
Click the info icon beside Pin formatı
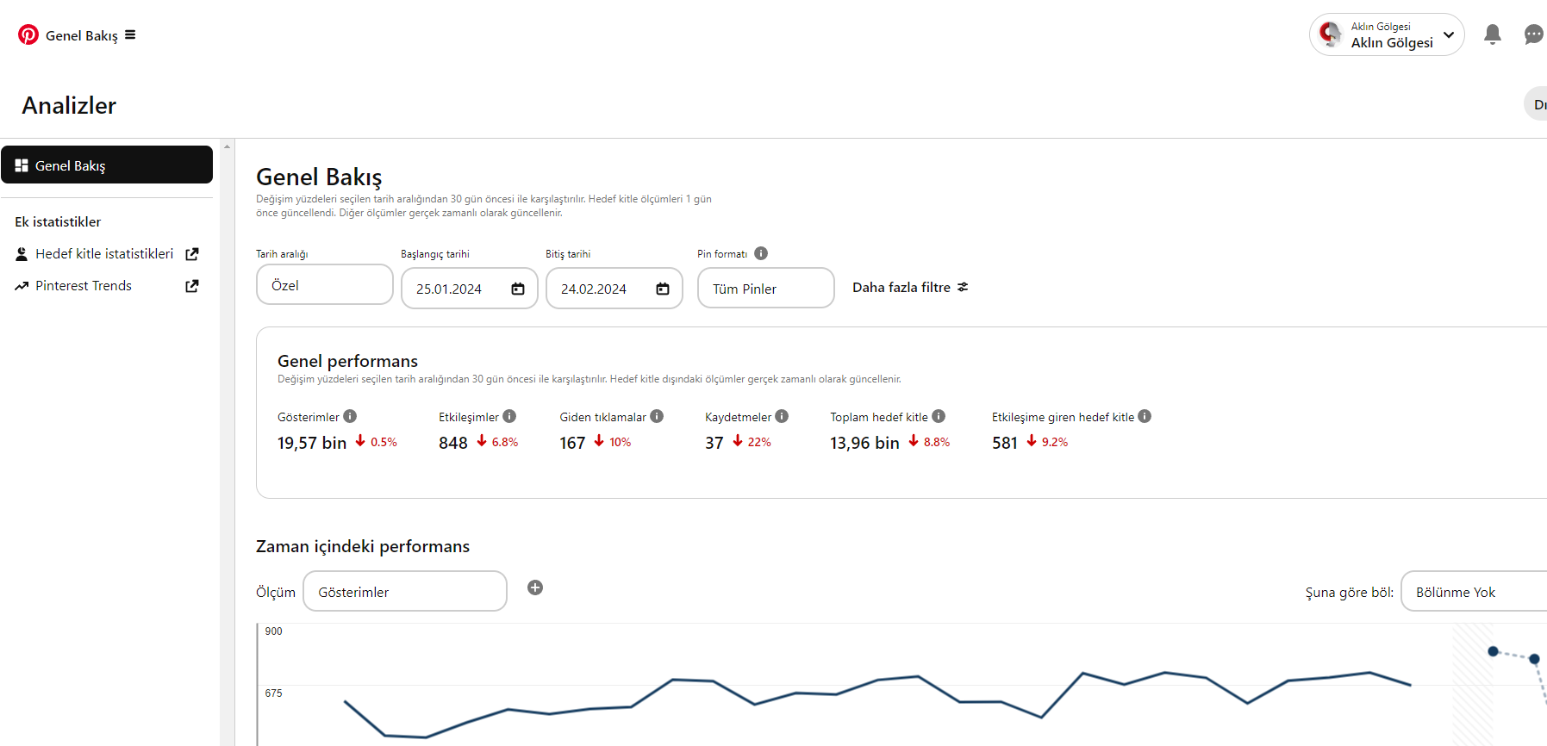(761, 253)
